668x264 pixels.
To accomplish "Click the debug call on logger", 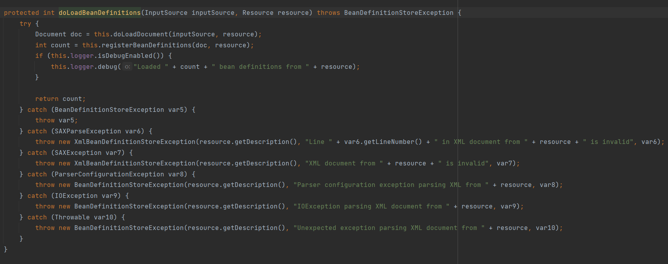I will (x=108, y=67).
